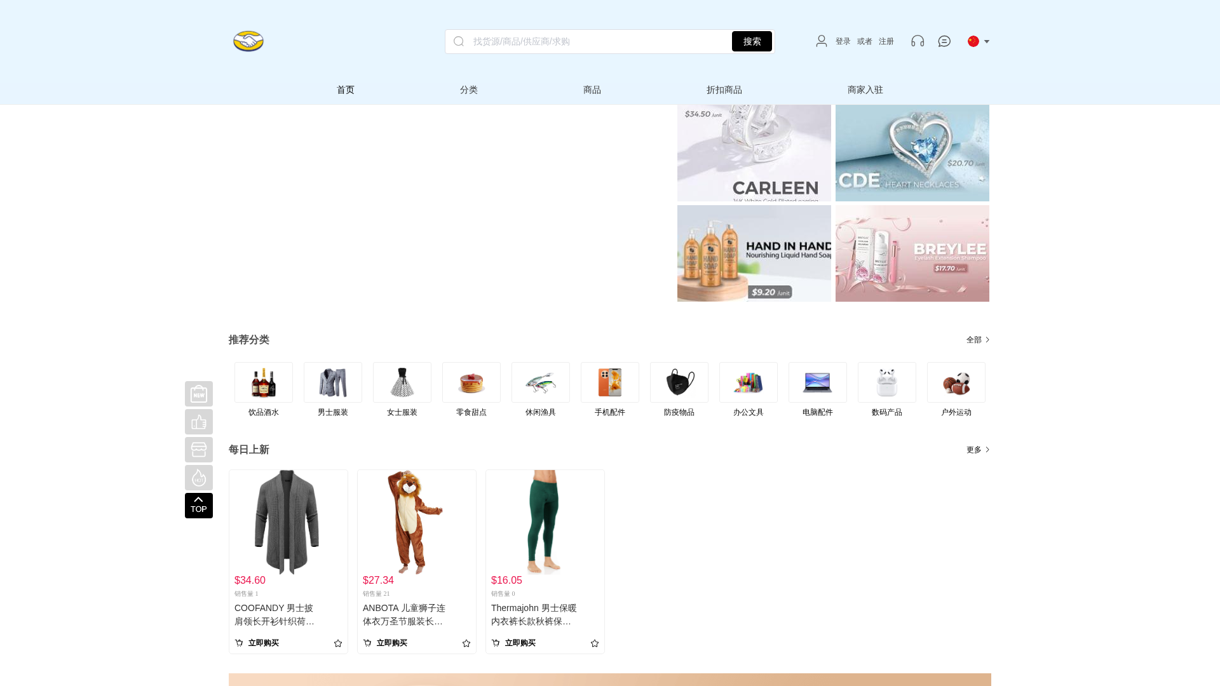Open the 商品 products tab
Screen dimensions: 1220x686
click(x=592, y=90)
